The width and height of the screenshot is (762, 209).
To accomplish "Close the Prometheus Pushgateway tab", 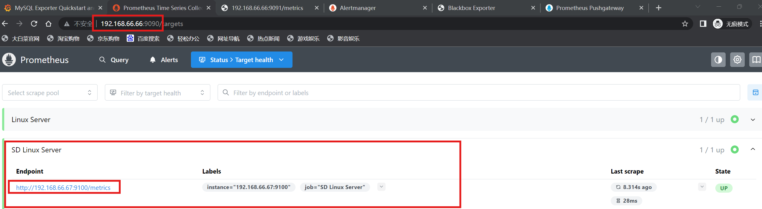I will coord(641,8).
